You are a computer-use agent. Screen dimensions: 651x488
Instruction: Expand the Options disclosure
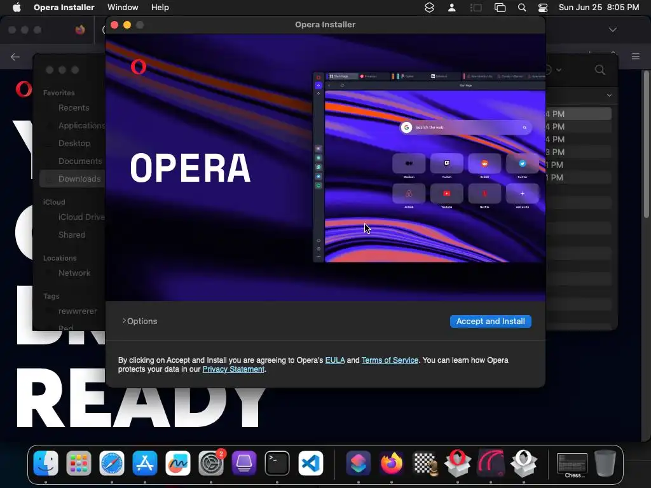pyautogui.click(x=140, y=321)
